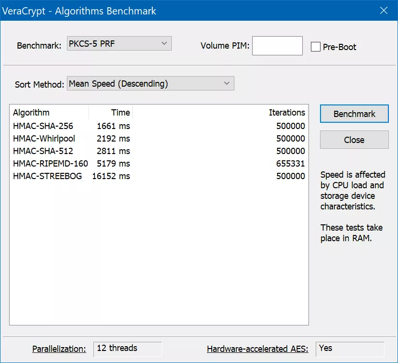Viewport: 398px width, 363px height.
Task: Click the 12 threads field
Action: click(128, 349)
